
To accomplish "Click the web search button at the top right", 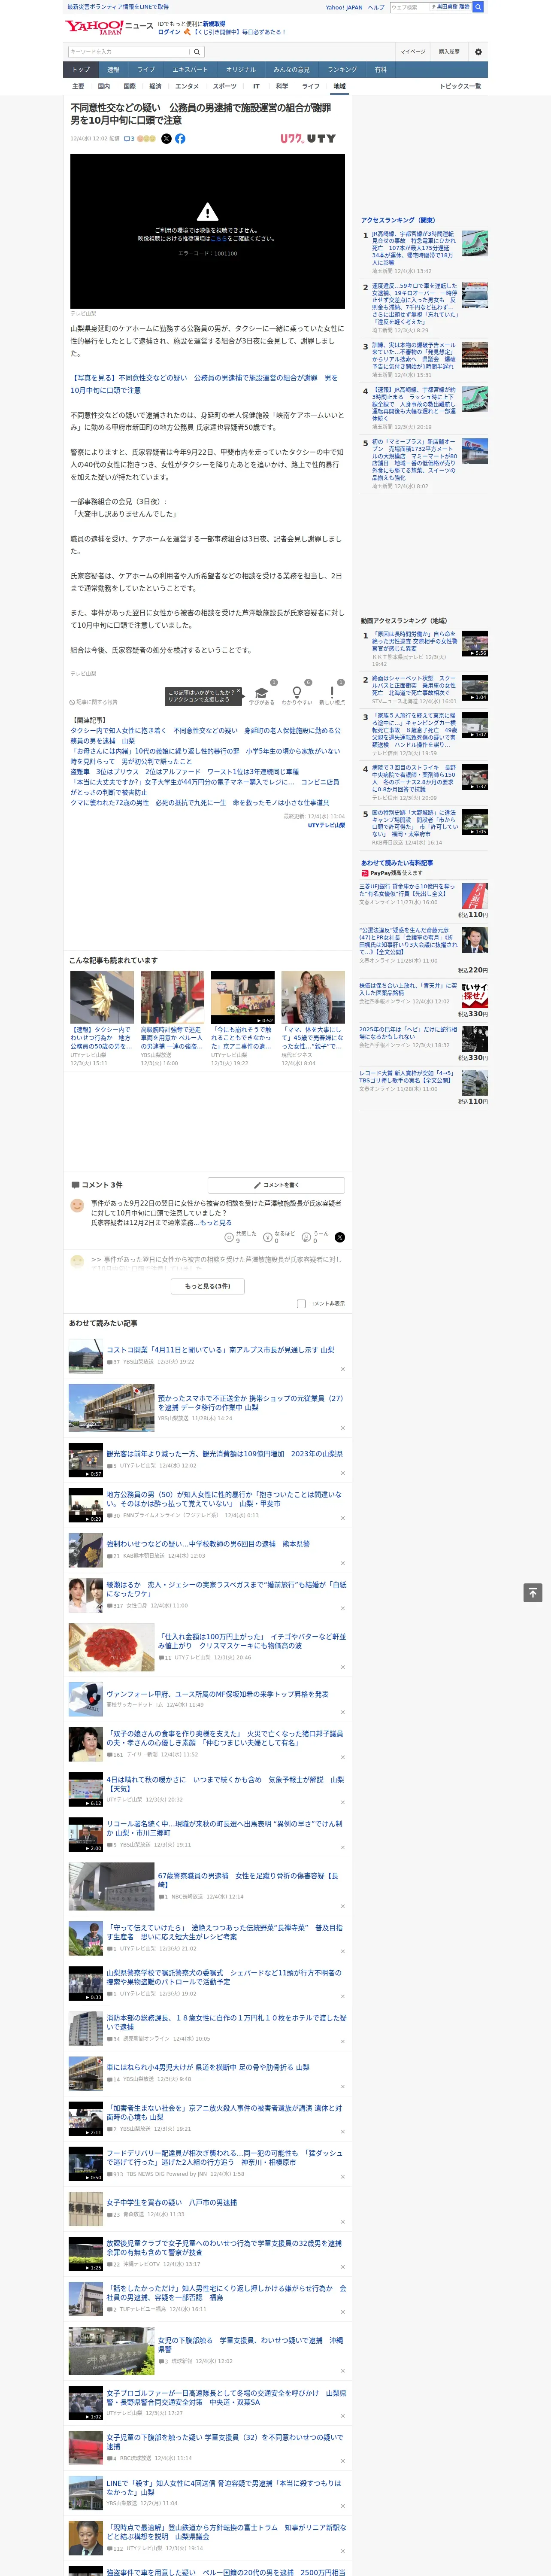I will pos(478,7).
